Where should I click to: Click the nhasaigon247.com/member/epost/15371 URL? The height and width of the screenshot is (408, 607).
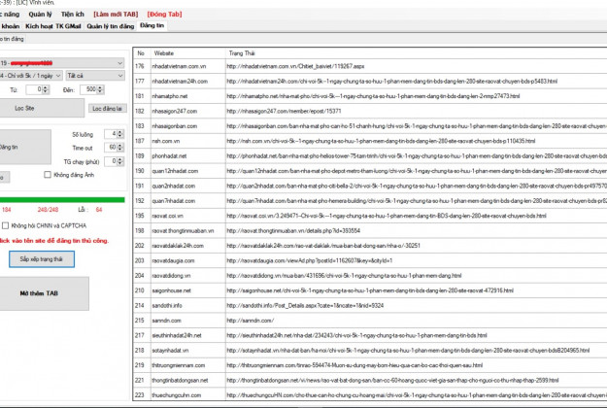tap(284, 111)
